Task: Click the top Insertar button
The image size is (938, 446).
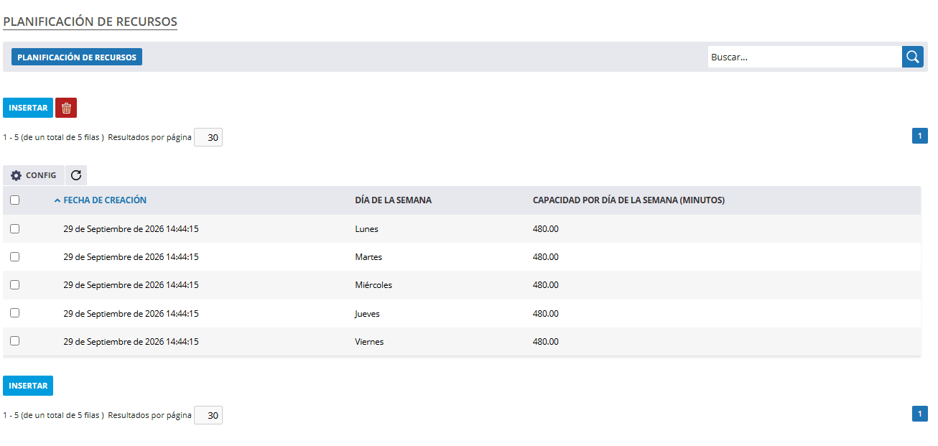Action: click(28, 108)
